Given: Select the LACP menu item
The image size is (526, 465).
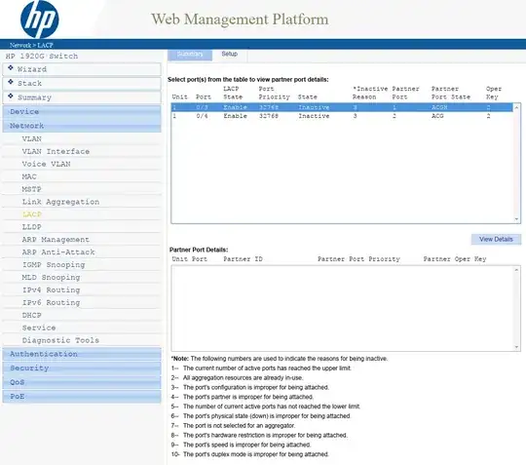Looking at the screenshot, I should pyautogui.click(x=32, y=214).
